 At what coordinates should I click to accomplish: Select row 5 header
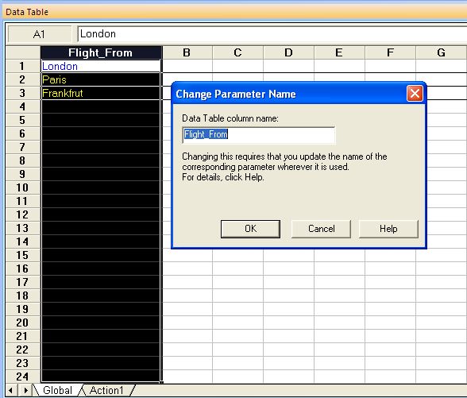coord(22,120)
